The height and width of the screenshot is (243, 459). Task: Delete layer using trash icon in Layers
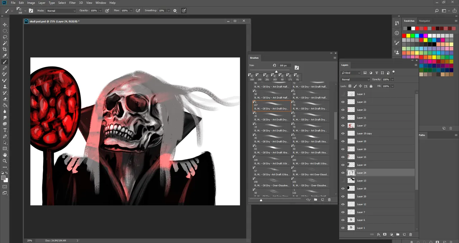411,234
